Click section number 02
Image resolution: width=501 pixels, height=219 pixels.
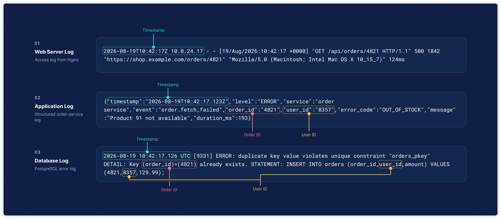[37, 98]
